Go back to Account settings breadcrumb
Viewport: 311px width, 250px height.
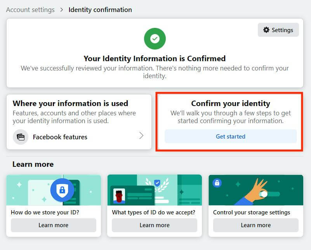(30, 10)
